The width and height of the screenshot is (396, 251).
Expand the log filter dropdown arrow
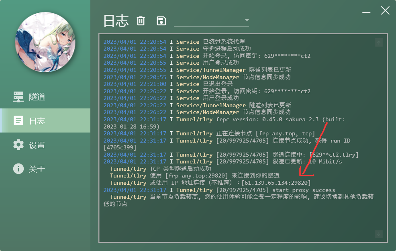pos(247,20)
